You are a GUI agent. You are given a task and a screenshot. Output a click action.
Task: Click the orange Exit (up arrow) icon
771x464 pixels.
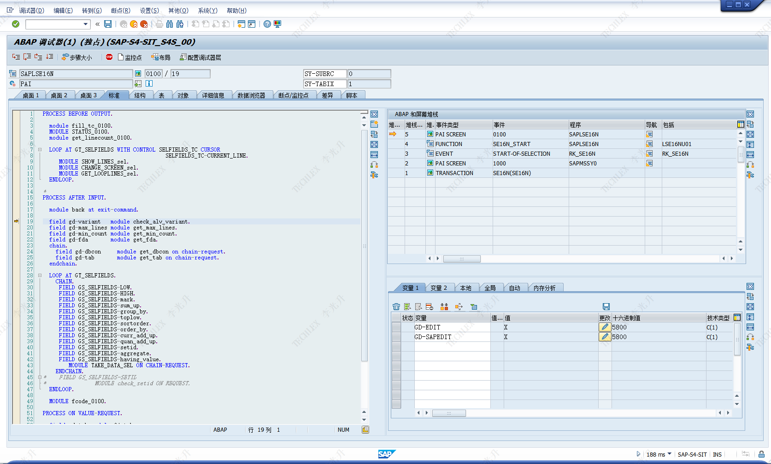coord(134,24)
